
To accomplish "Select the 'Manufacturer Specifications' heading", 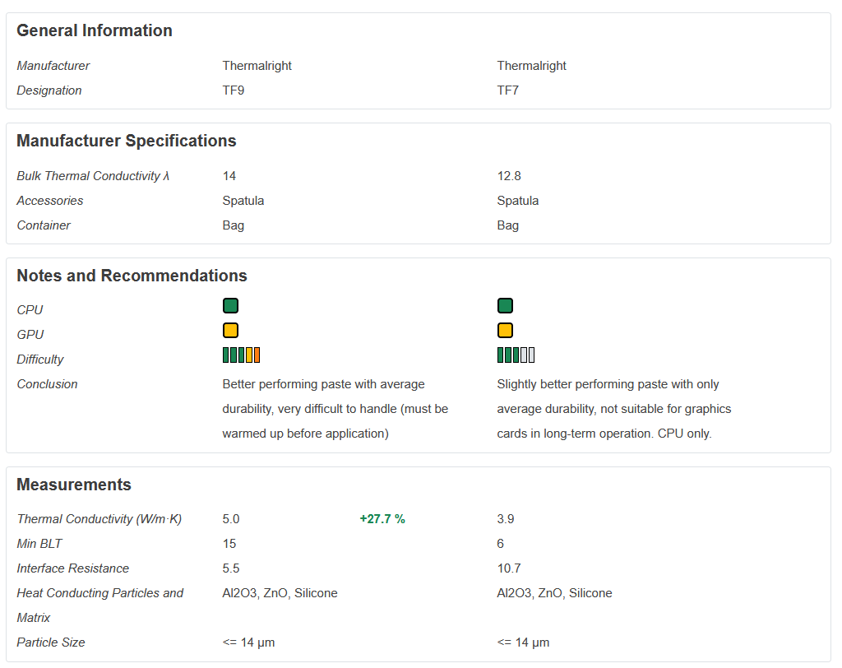I will point(126,141).
